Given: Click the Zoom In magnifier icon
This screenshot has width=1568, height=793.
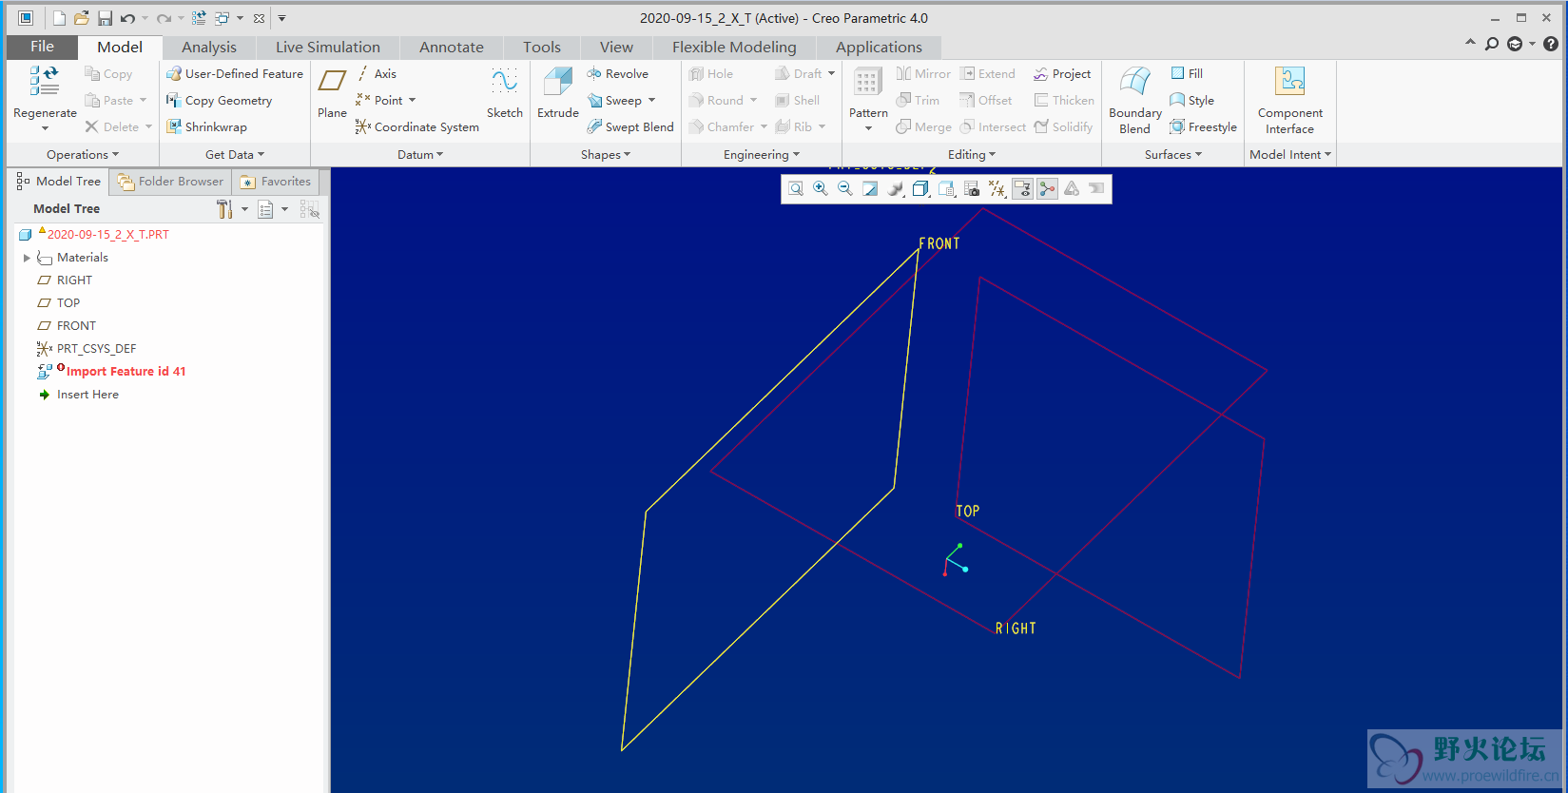Looking at the screenshot, I should (x=821, y=189).
